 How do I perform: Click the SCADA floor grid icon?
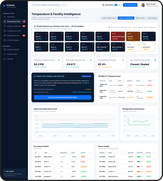[35, 26]
